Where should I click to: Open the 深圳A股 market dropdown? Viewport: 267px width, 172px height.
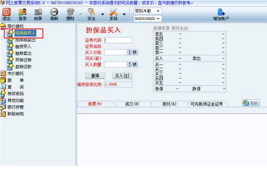tap(147, 11)
